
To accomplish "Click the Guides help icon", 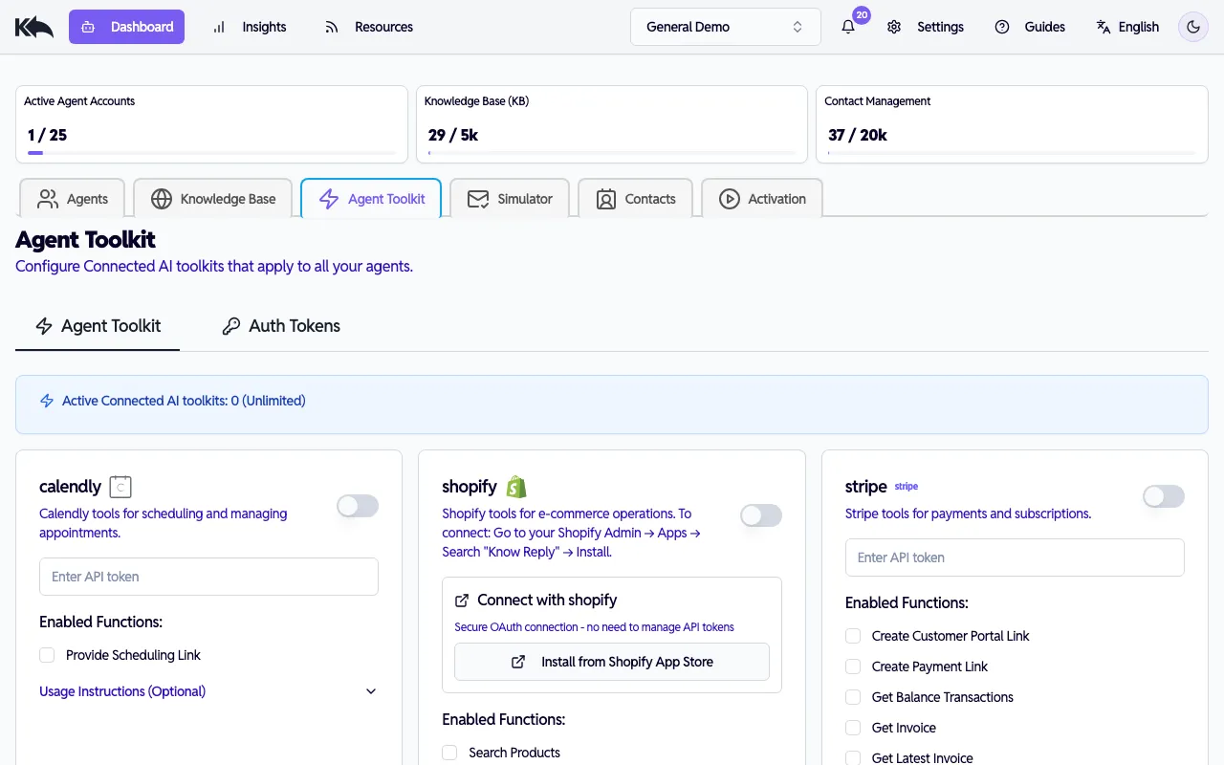I will point(1002,27).
